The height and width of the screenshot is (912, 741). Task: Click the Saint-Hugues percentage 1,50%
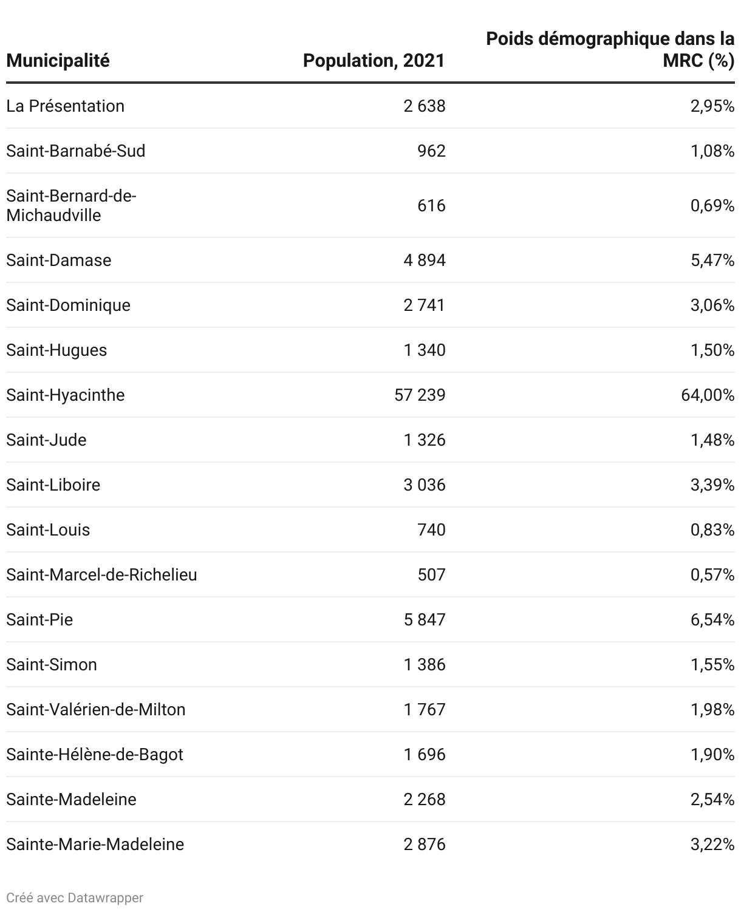coord(712,350)
